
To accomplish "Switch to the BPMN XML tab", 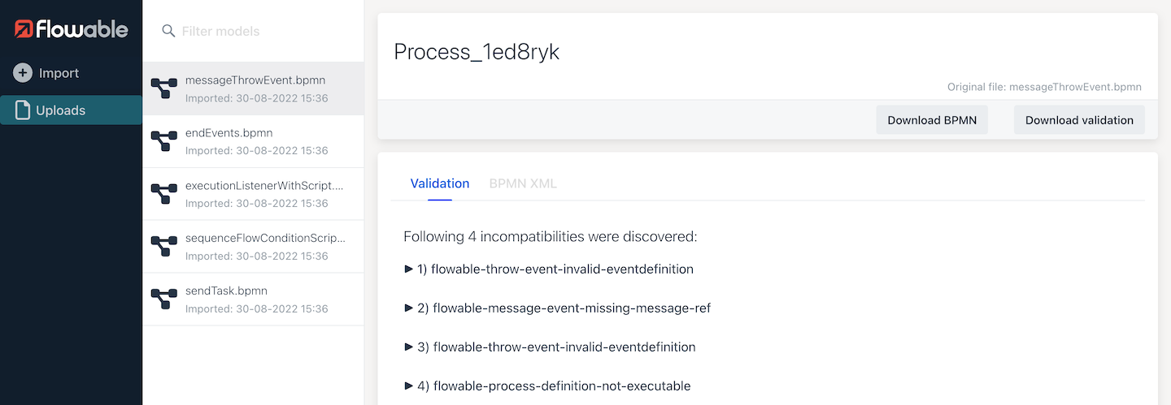I will 523,183.
